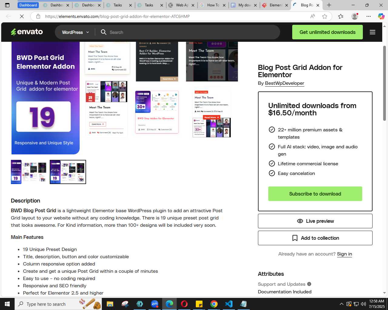The image size is (388, 310).
Task: Open Opera browser from taskbar
Action: coord(184,304)
